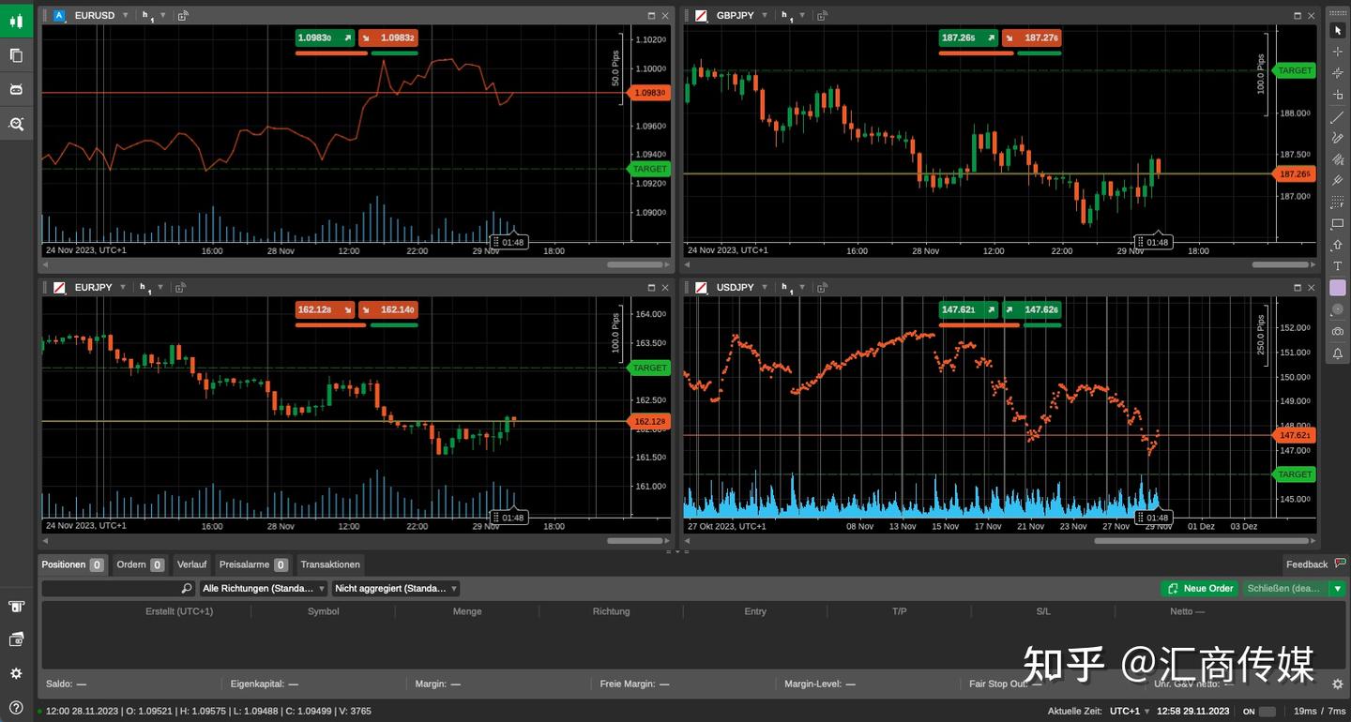The width and height of the screenshot is (1351, 722).
Task: Open the GBPJPY symbol dropdown
Action: pos(764,15)
